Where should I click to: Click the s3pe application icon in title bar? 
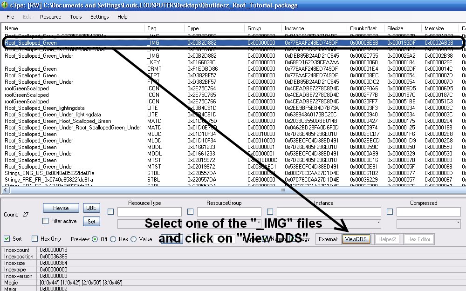(5, 5)
